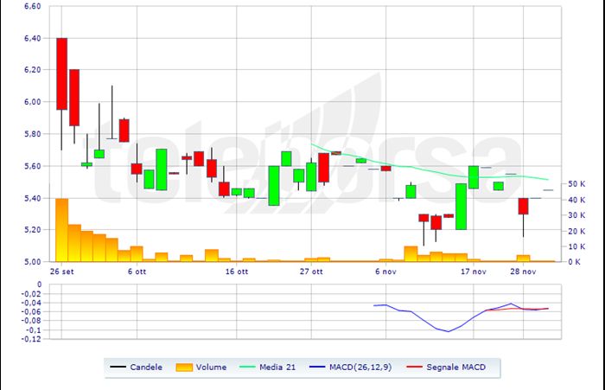Click the tallest orange volume bar
Image resolution: width=605 pixels, height=390 pixels.
pos(61,230)
